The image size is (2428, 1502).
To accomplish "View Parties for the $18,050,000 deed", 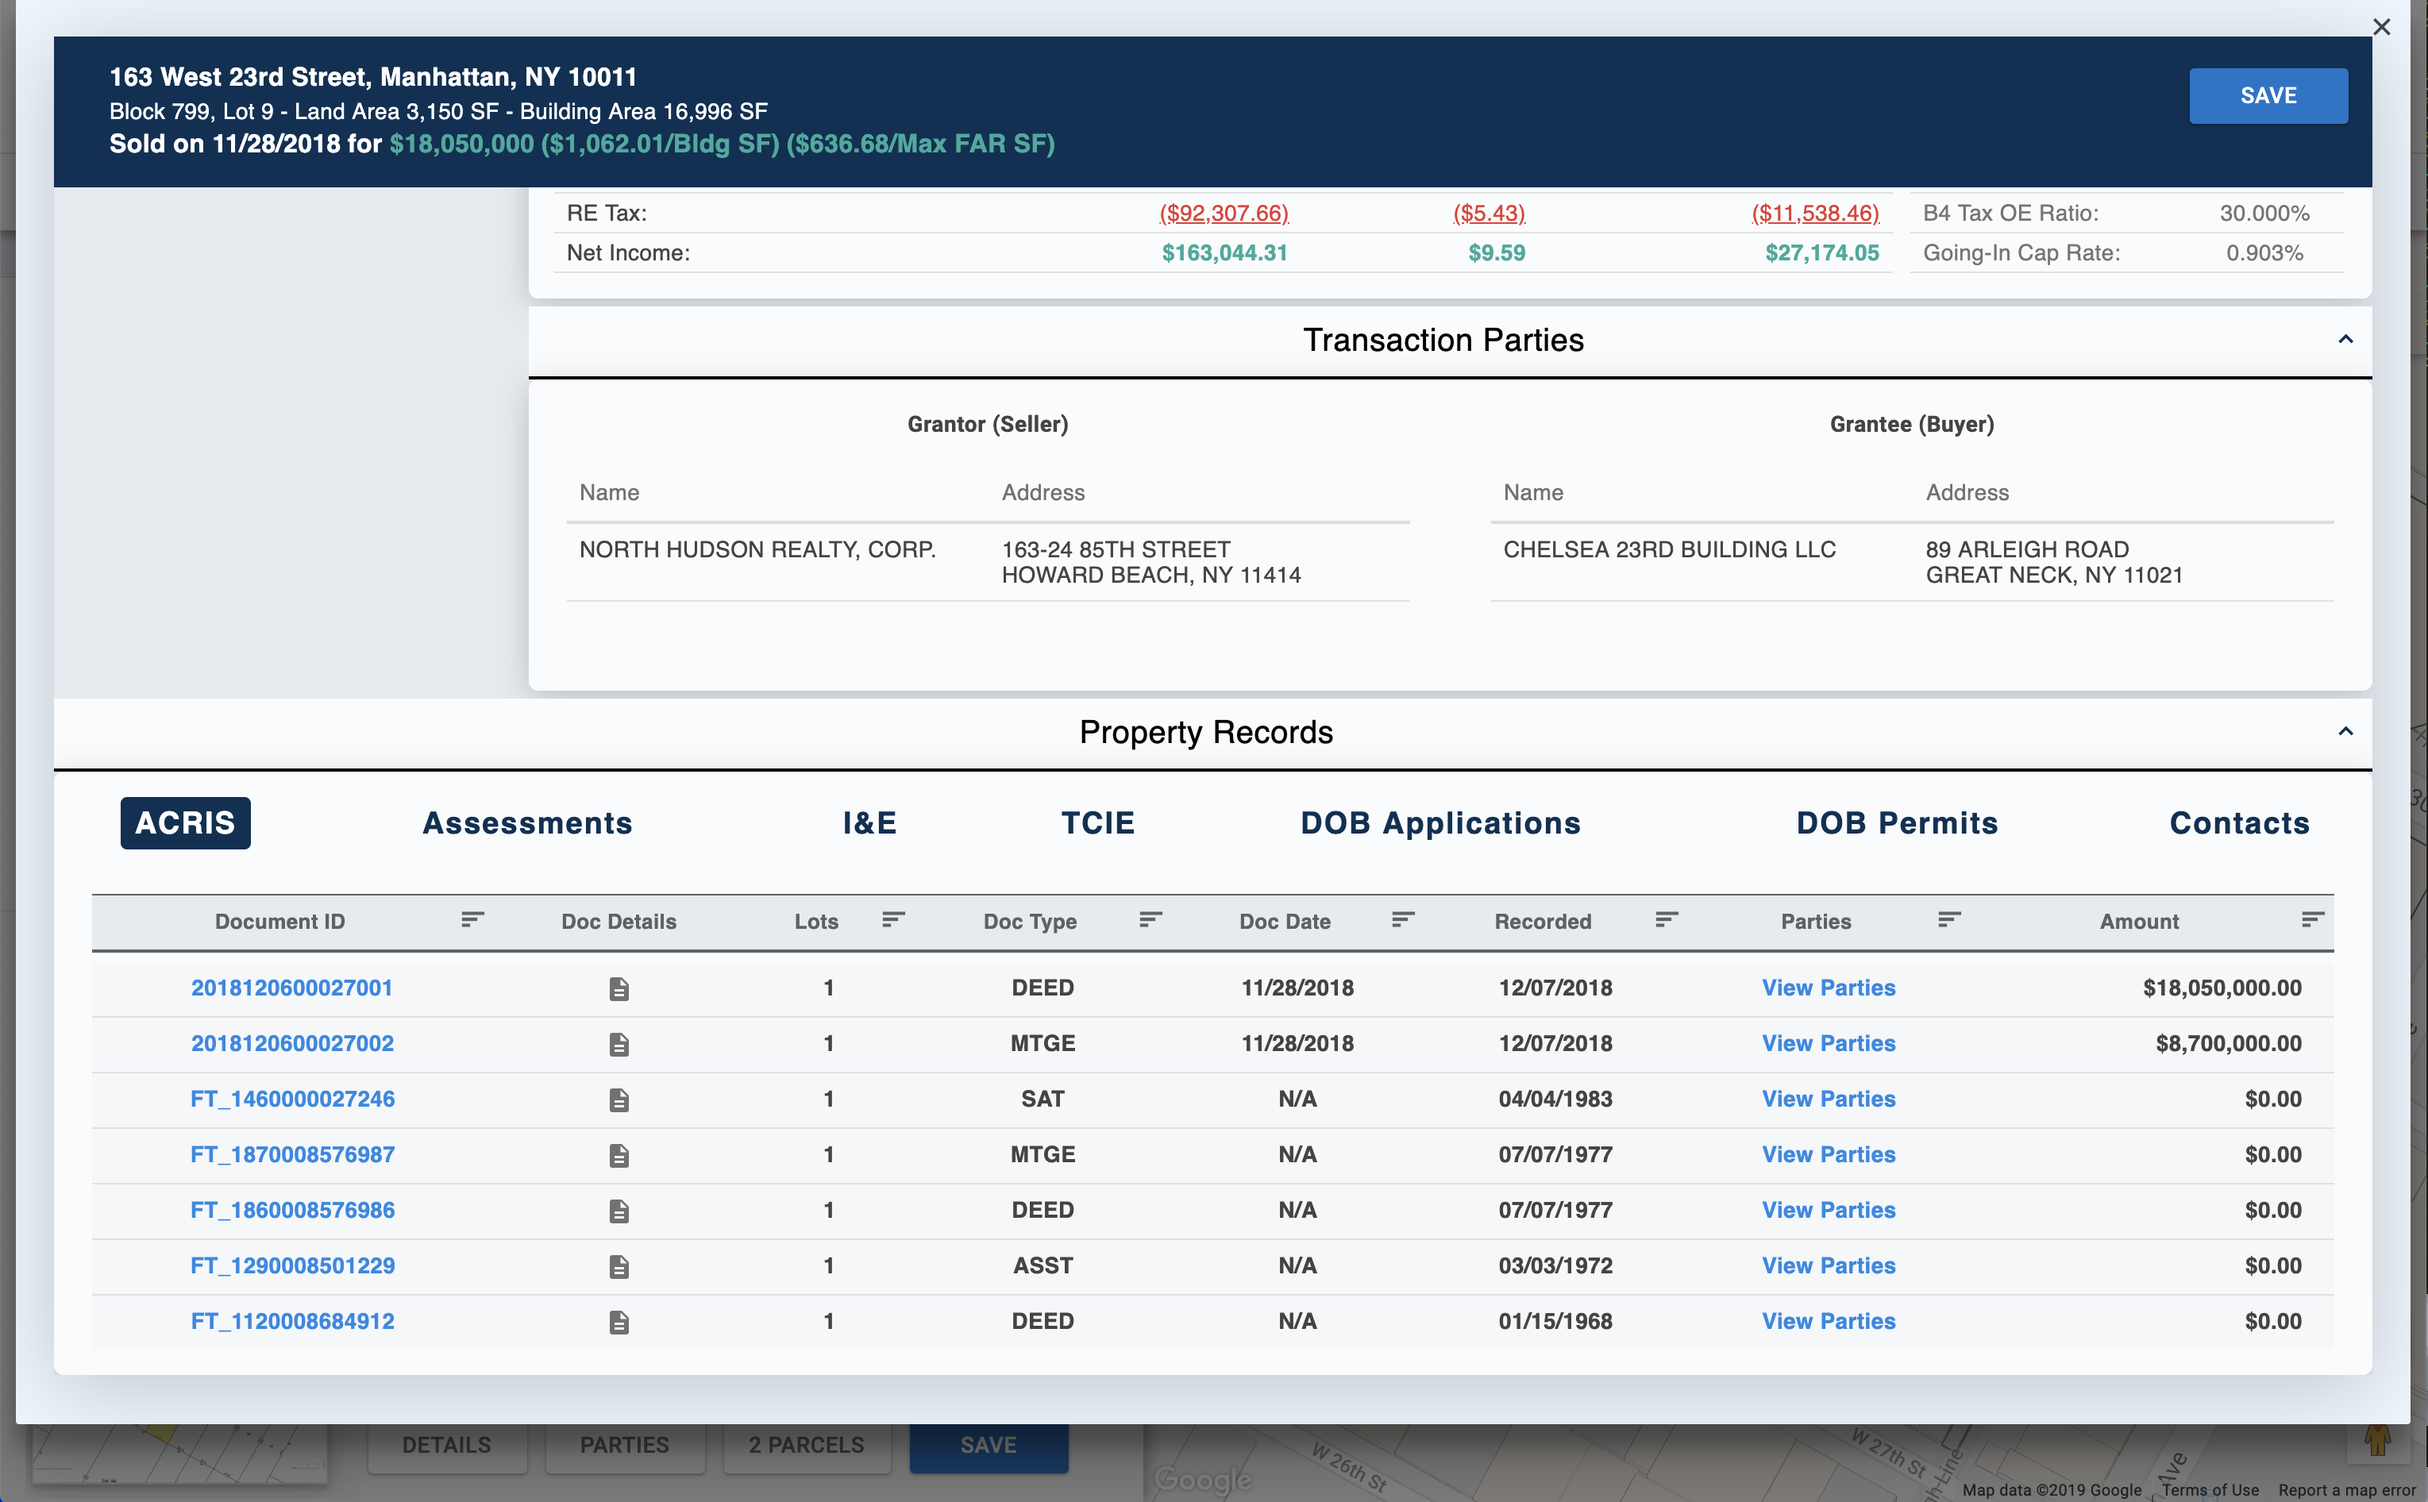I will pyautogui.click(x=1828, y=988).
